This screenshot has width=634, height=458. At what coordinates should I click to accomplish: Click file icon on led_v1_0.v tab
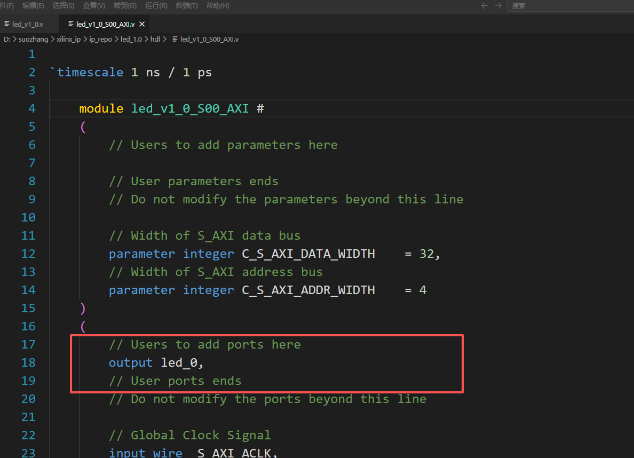click(x=7, y=24)
